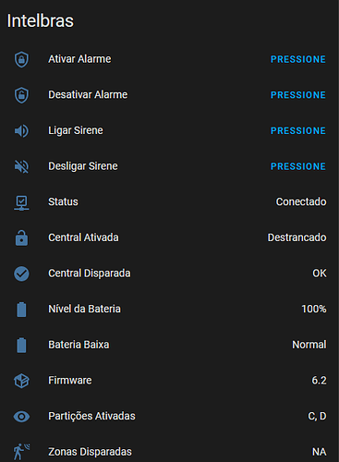
Task: Open the Firmware 6.2 entity row
Action: tap(169, 381)
